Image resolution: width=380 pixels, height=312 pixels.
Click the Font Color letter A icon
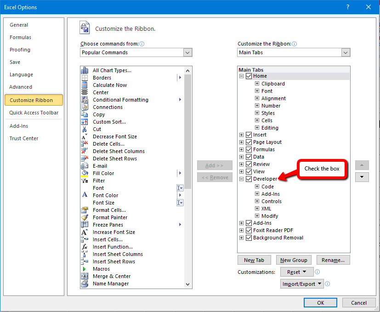(x=85, y=195)
